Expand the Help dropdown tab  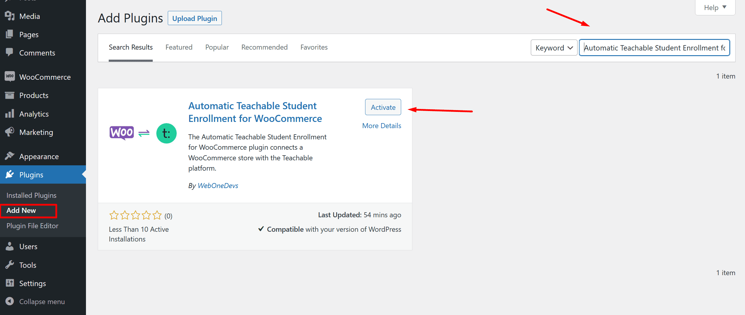(715, 7)
